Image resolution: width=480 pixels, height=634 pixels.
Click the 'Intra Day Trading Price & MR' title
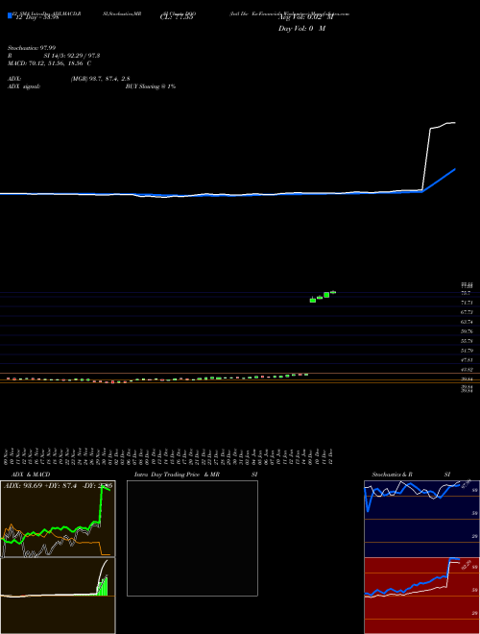point(177,475)
